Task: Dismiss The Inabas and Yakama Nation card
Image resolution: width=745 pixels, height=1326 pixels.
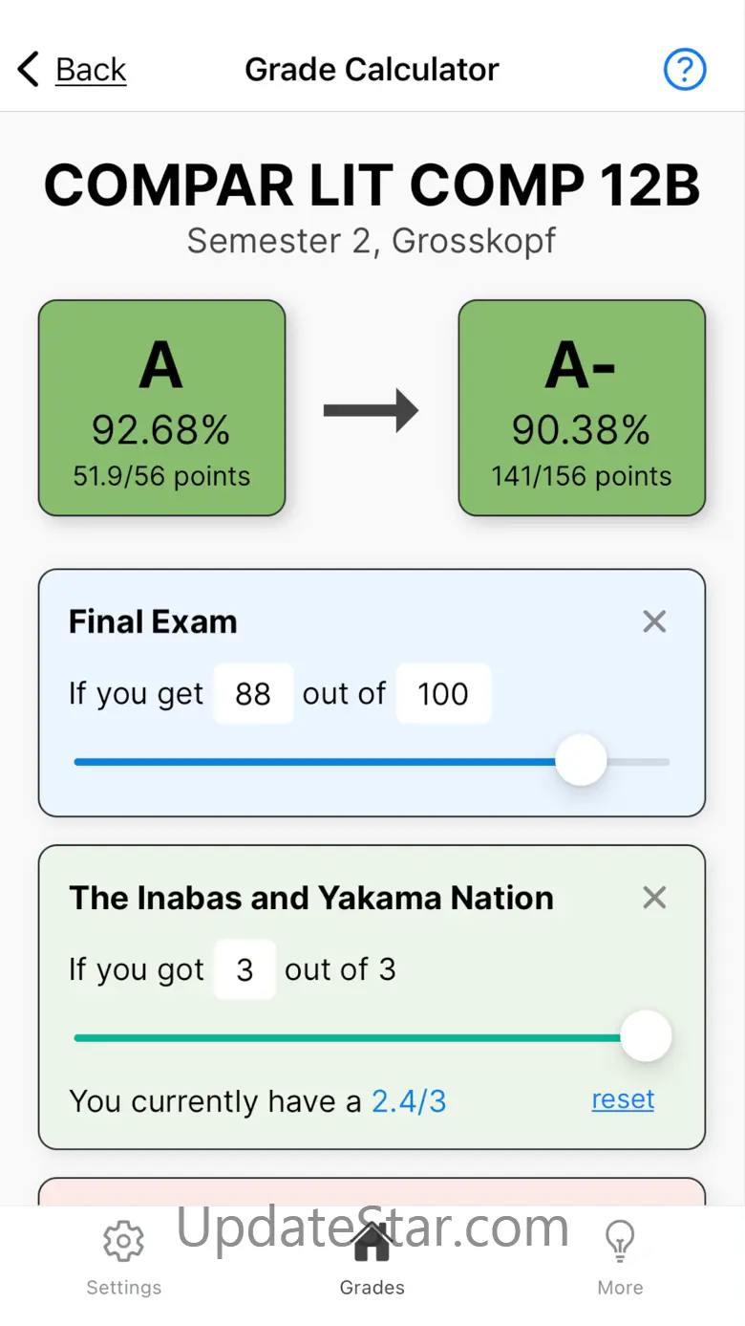Action: 654,898
